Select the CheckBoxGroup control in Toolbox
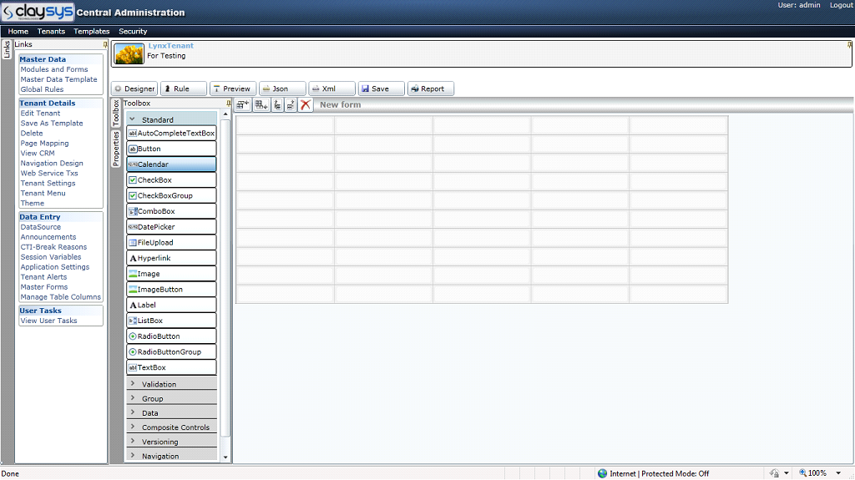The width and height of the screenshot is (855, 480). pyautogui.click(x=171, y=195)
